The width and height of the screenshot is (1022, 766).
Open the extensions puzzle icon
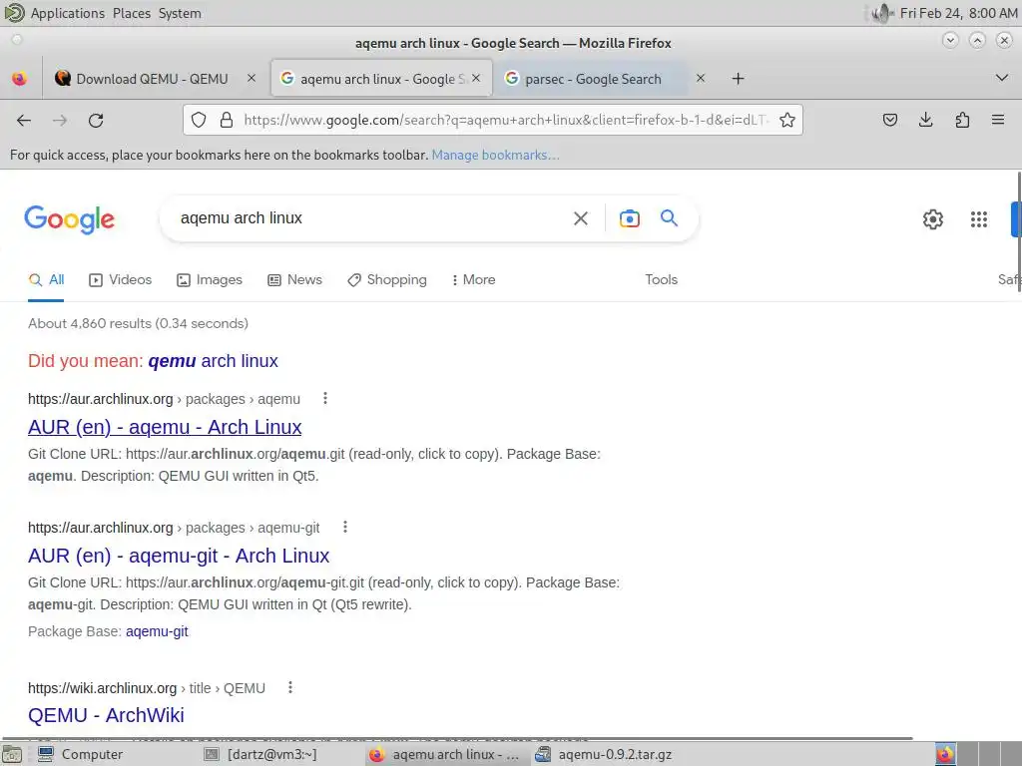tap(962, 120)
